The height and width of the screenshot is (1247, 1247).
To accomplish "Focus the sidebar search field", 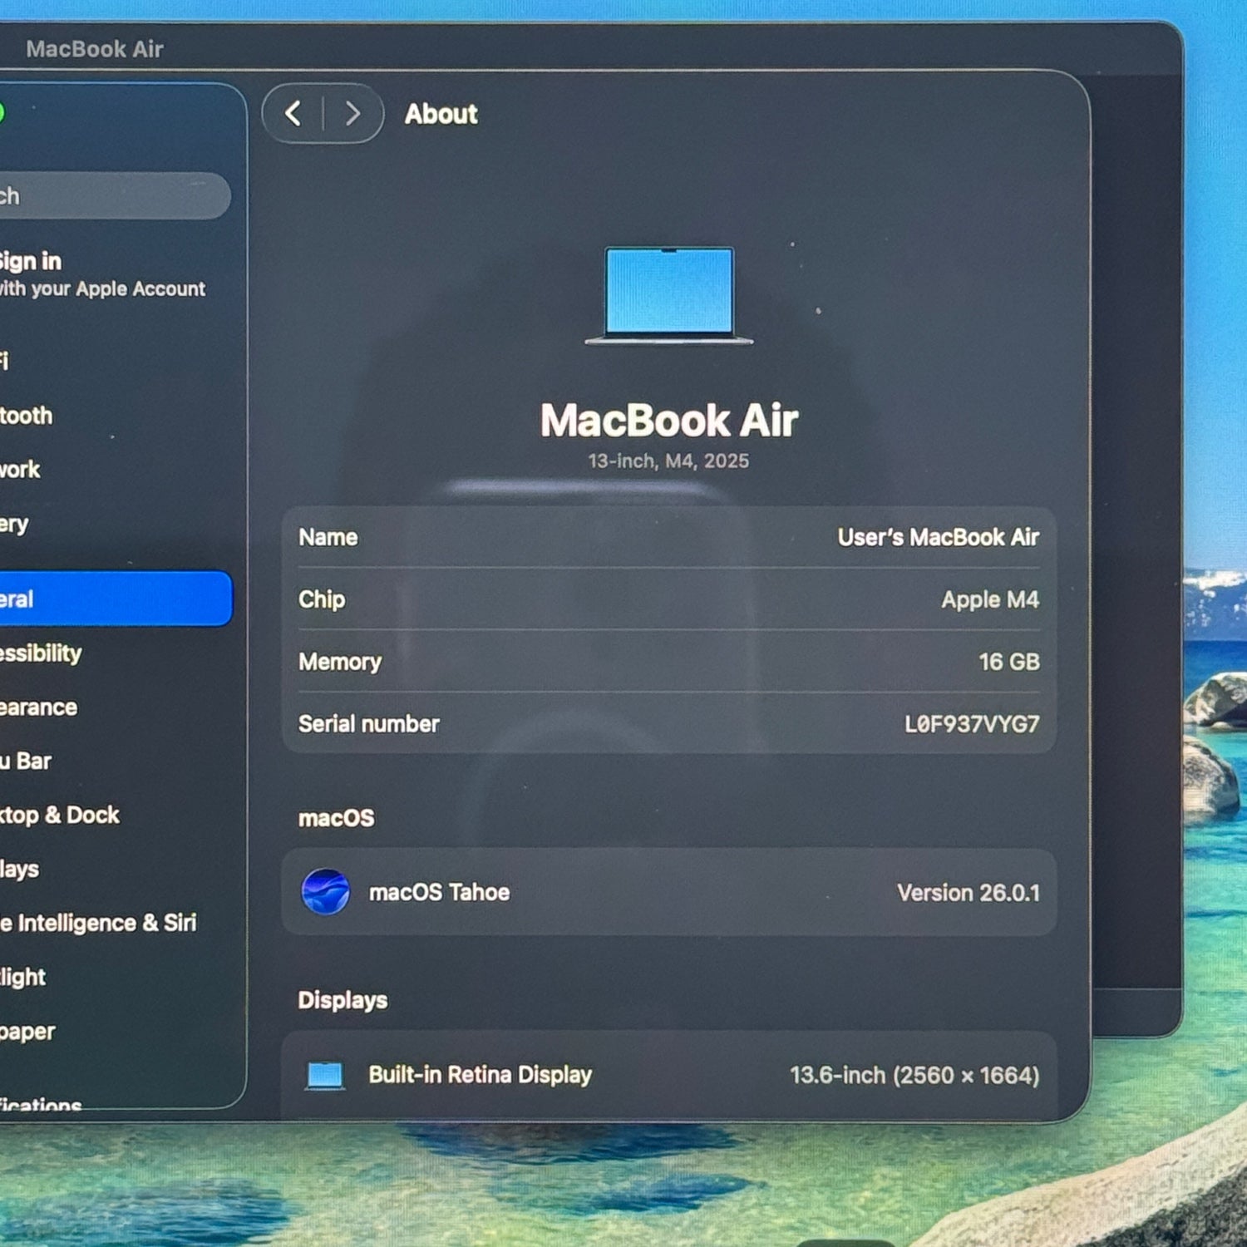I will click(x=108, y=196).
